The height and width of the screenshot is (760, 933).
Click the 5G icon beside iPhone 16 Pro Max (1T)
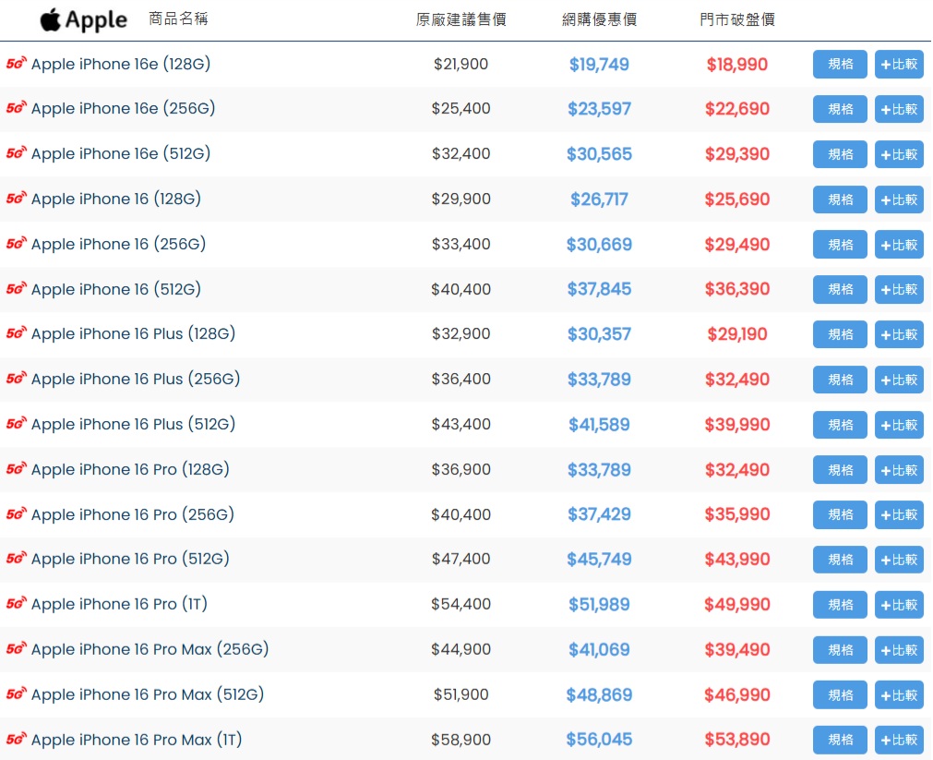pyautogui.click(x=16, y=739)
